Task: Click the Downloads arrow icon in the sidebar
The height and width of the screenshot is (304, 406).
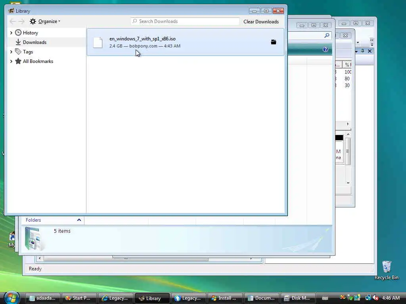Action: click(x=18, y=42)
